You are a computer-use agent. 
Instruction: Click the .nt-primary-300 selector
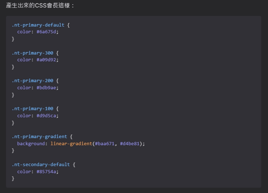click(x=32, y=53)
